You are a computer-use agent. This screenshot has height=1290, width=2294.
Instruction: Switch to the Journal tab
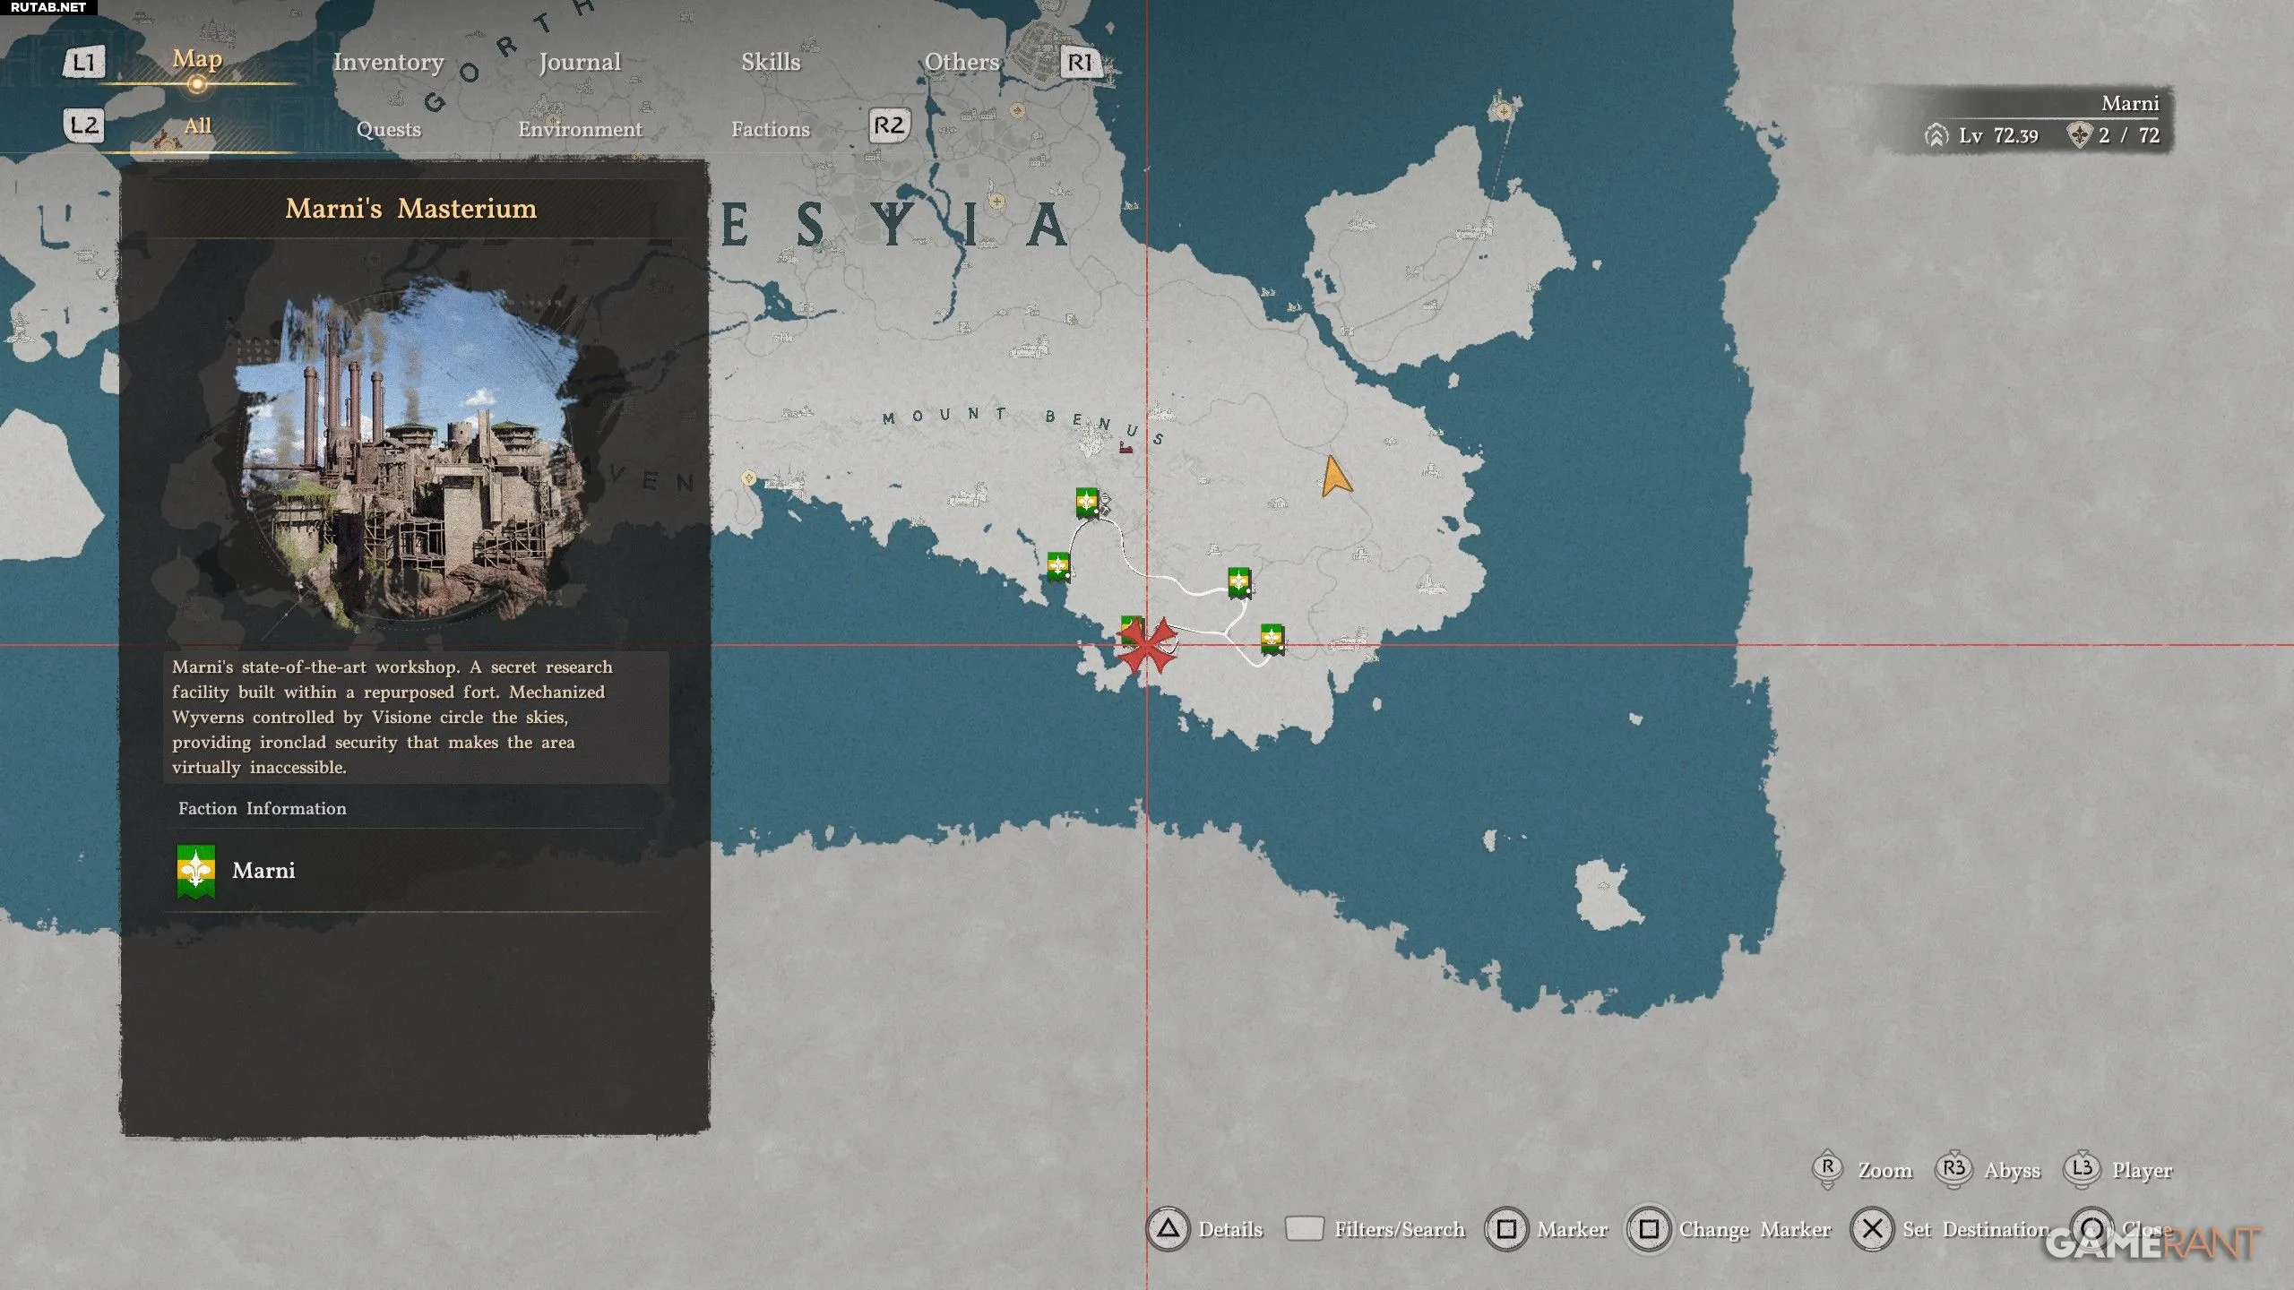pos(579,62)
